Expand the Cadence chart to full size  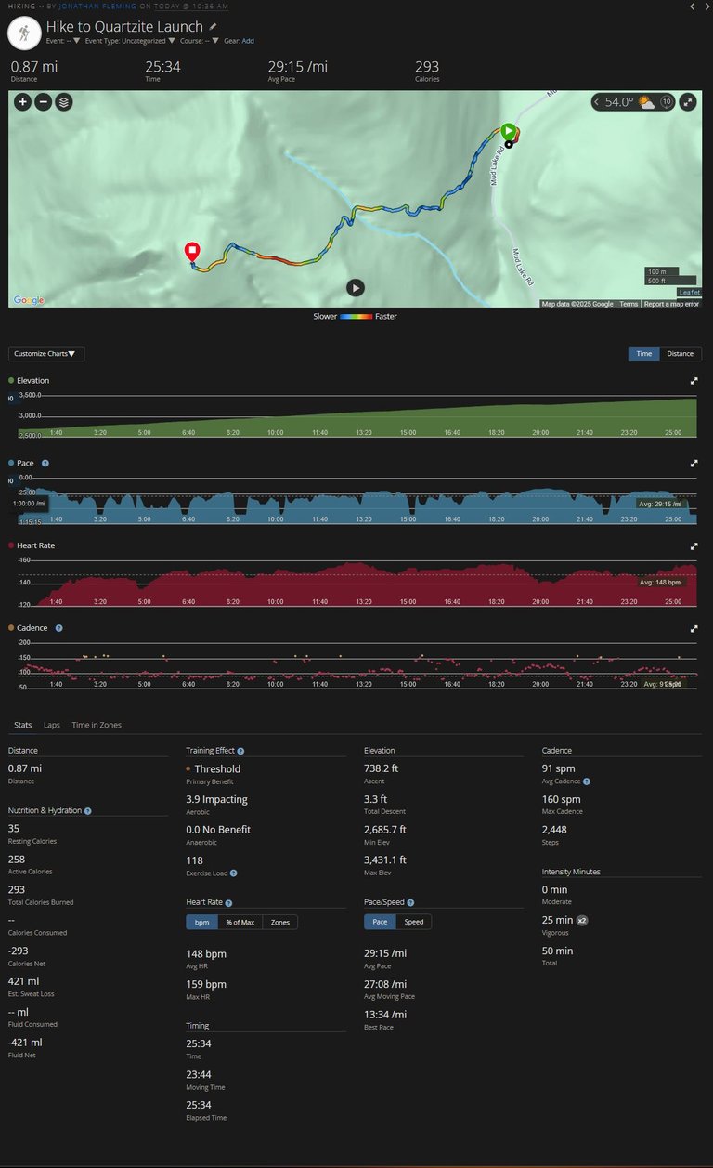(x=694, y=628)
